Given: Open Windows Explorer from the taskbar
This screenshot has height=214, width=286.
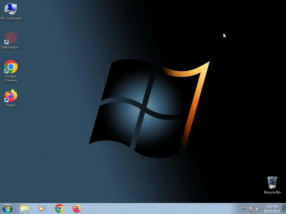Looking at the screenshot, I should tap(25, 209).
